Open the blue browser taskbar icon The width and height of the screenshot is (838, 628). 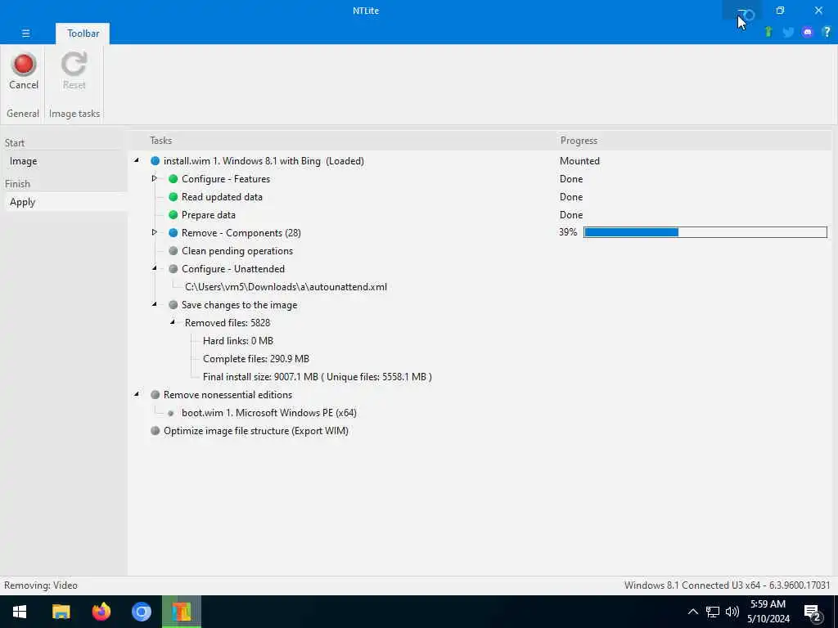coord(141,612)
